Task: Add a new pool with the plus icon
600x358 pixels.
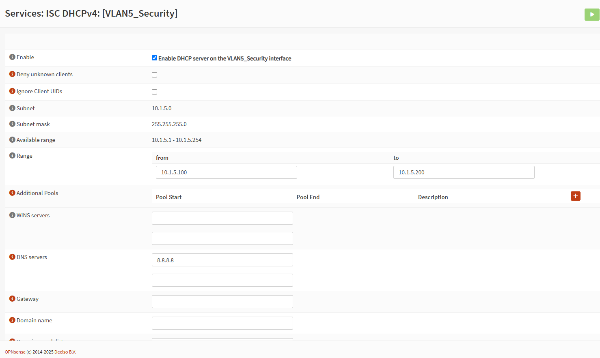Action: pos(575,196)
